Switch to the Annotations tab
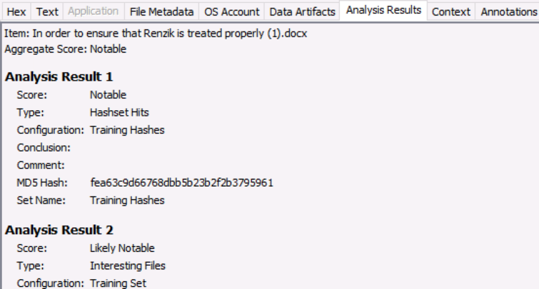The width and height of the screenshot is (539, 289). click(x=508, y=12)
